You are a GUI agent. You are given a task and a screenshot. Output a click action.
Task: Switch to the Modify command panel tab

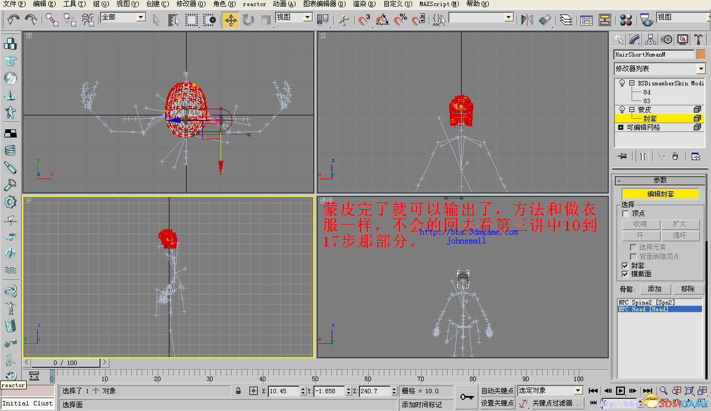pyautogui.click(x=634, y=39)
